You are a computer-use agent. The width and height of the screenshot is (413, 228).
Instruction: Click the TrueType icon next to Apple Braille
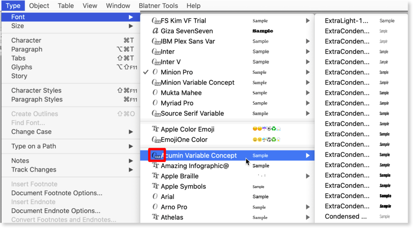click(155, 176)
